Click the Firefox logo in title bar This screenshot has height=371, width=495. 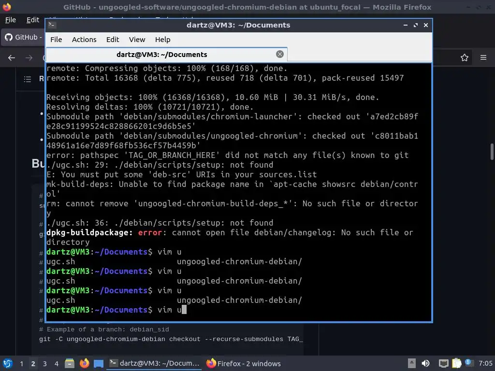[7, 7]
